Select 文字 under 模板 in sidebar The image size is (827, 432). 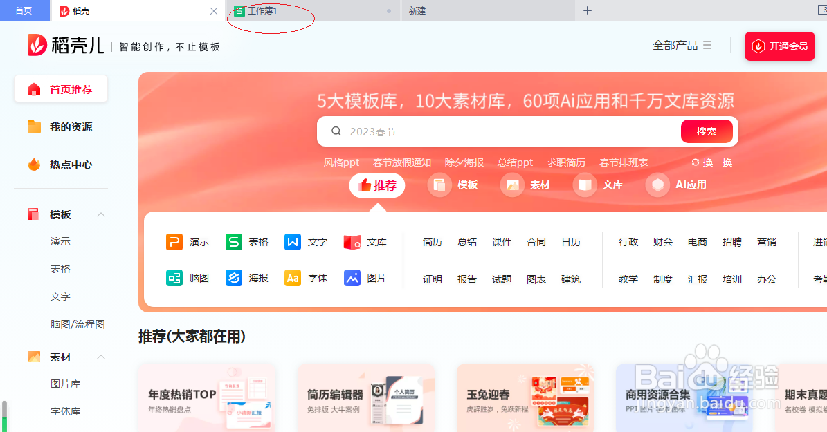[60, 297]
